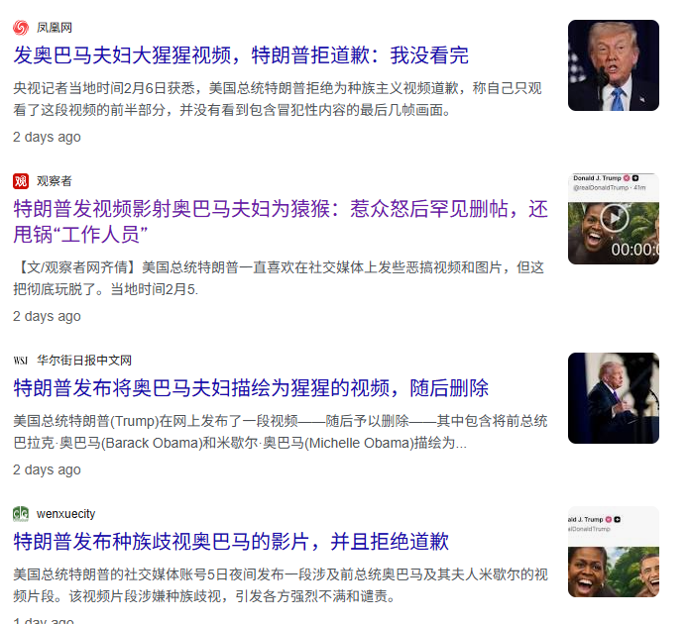Play button on 观察者 video thumbnail
The height and width of the screenshot is (624, 689).
coord(615,217)
